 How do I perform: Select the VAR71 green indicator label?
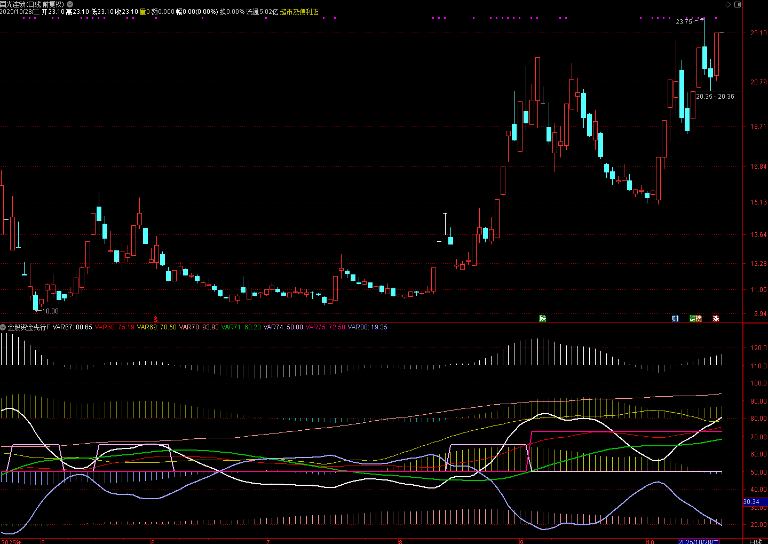(x=241, y=327)
